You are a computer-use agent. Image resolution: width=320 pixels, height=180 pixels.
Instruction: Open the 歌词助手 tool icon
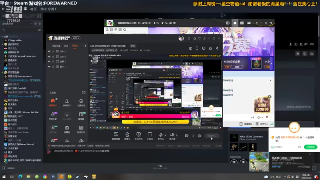coord(81,129)
